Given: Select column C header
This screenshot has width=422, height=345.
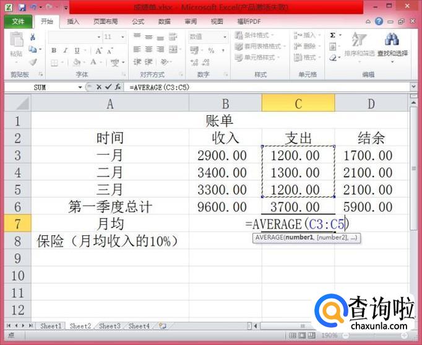Looking at the screenshot, I should click(x=298, y=103).
